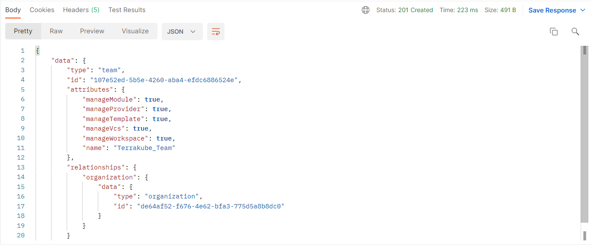Expand the Save Response chevron menu
Image resolution: width=591 pixels, height=246 pixels.
click(582, 10)
